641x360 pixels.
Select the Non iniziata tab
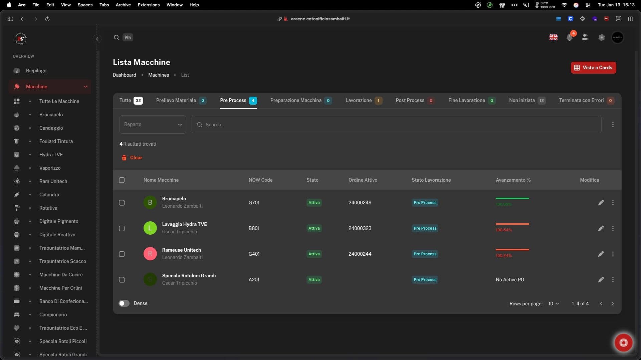tap(522, 100)
